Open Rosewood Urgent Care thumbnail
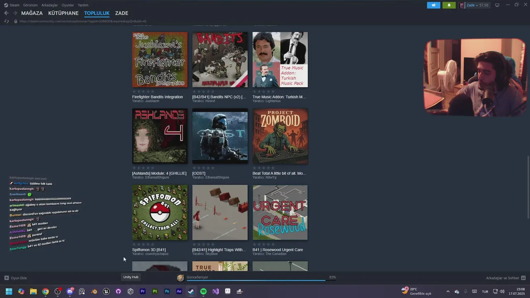The height and width of the screenshot is (298, 530). (x=280, y=212)
